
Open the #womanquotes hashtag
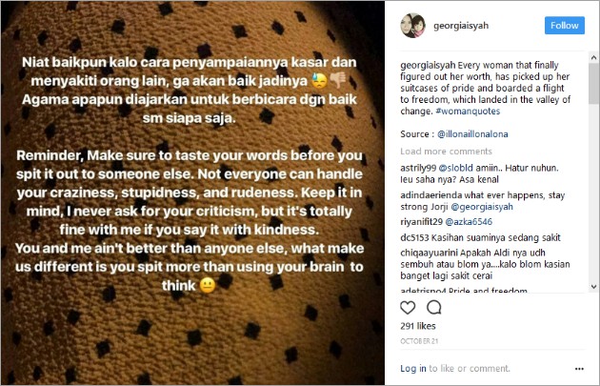[x=468, y=112]
